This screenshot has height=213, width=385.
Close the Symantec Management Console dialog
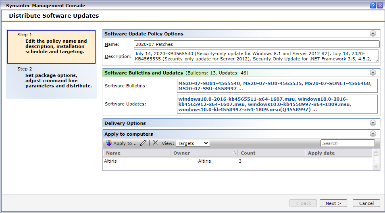pos(380,5)
